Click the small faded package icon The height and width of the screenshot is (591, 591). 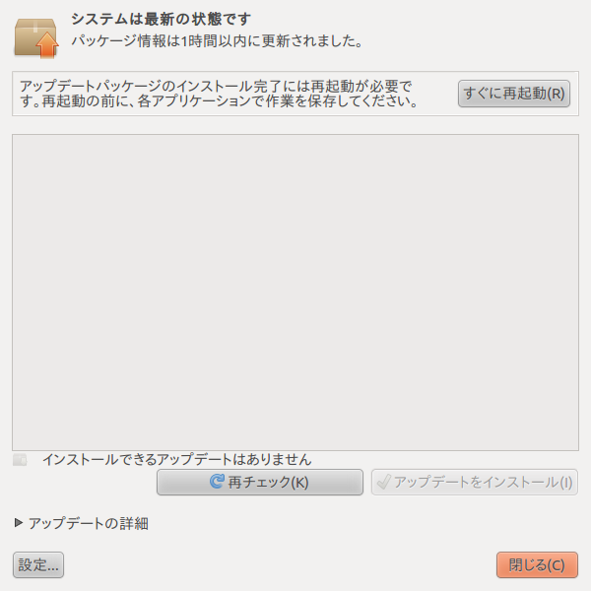[20, 460]
